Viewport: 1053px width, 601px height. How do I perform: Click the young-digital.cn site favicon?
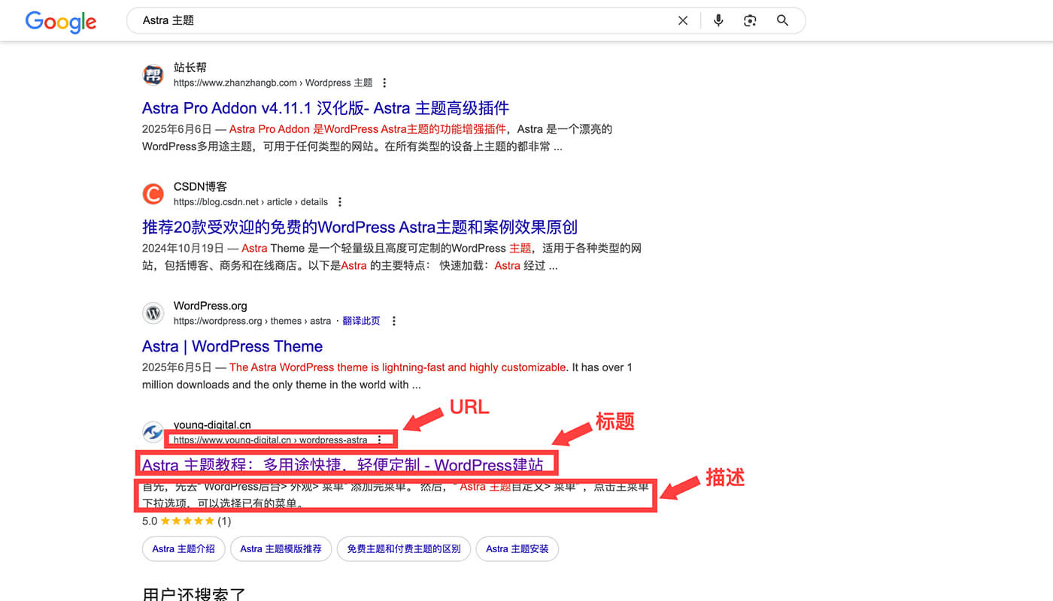(153, 433)
